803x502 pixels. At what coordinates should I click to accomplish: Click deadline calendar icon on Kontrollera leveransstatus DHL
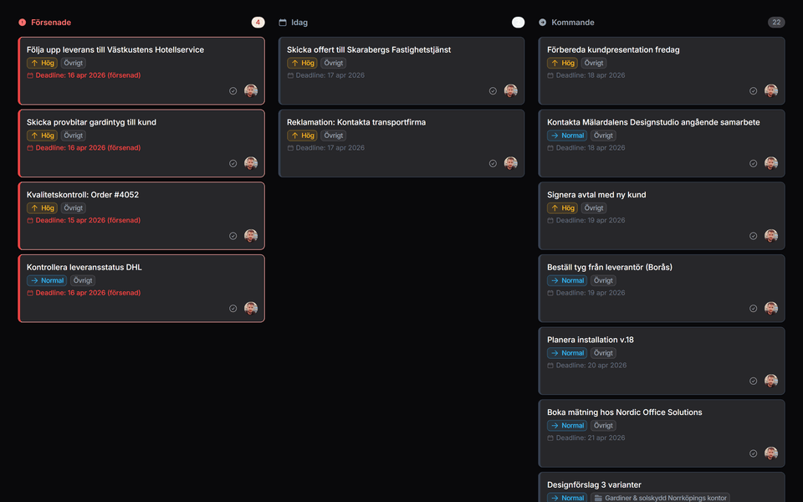point(30,293)
